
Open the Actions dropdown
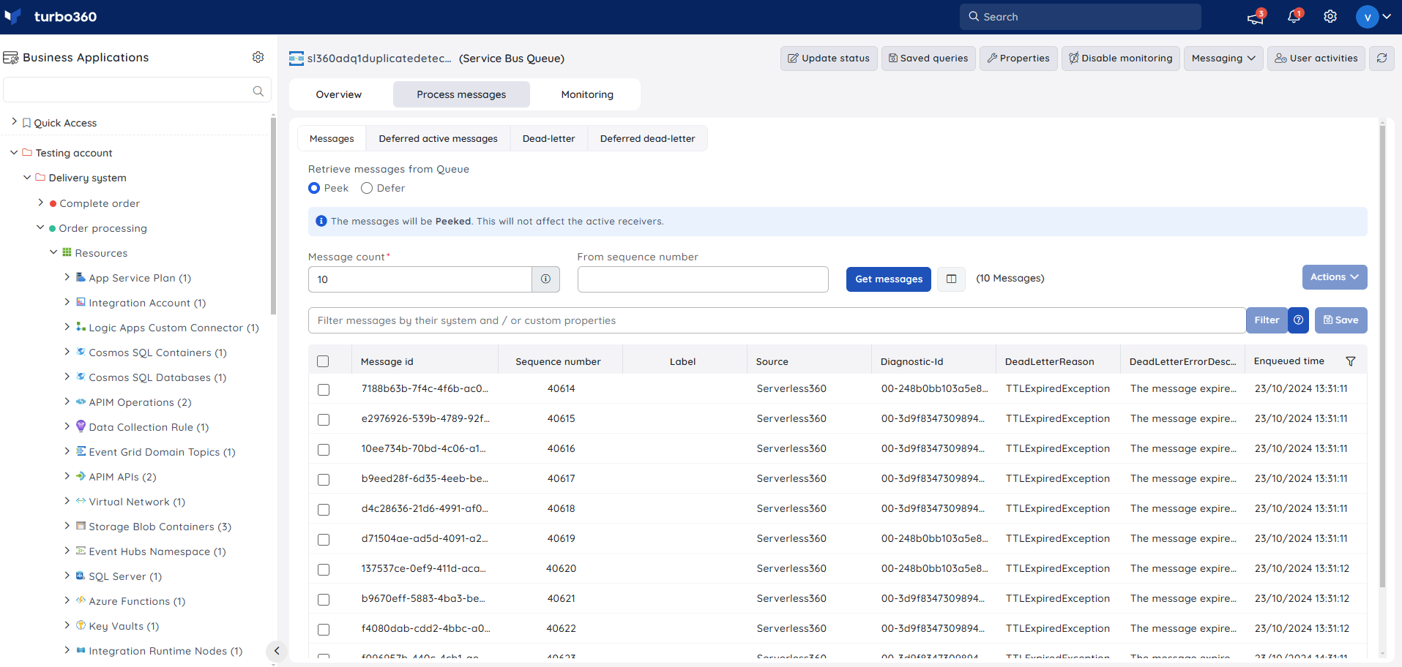click(1334, 277)
